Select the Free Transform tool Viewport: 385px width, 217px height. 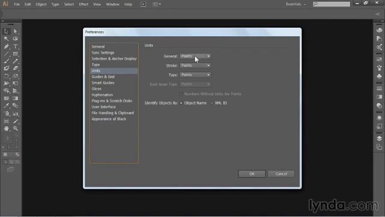[x=15, y=83]
